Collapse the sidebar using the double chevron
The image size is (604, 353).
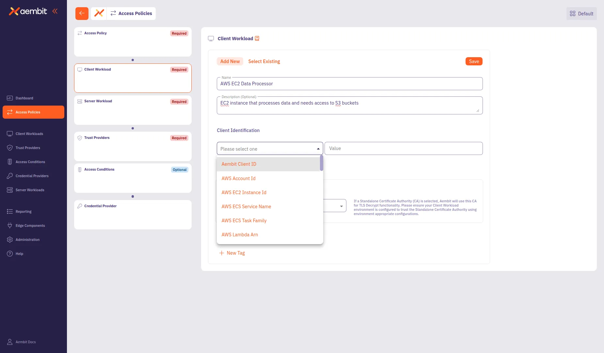pos(55,11)
